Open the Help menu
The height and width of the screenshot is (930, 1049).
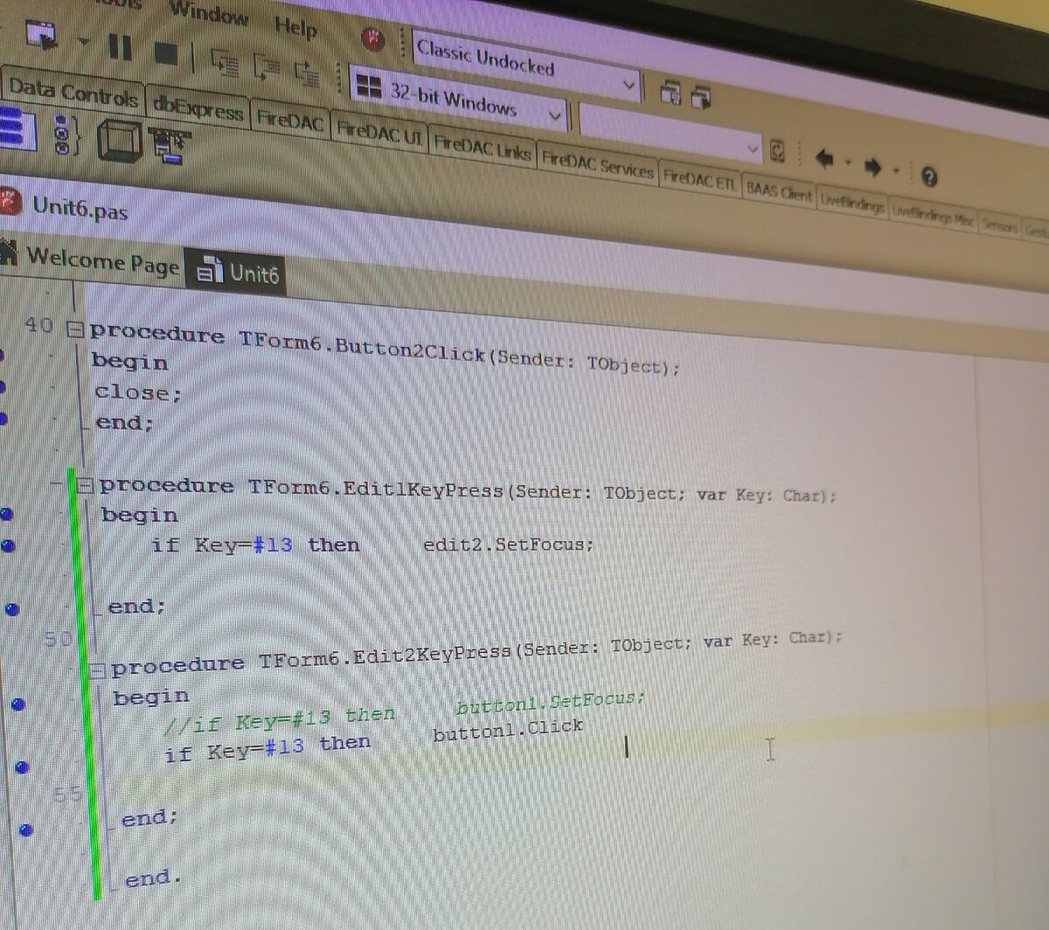point(295,26)
